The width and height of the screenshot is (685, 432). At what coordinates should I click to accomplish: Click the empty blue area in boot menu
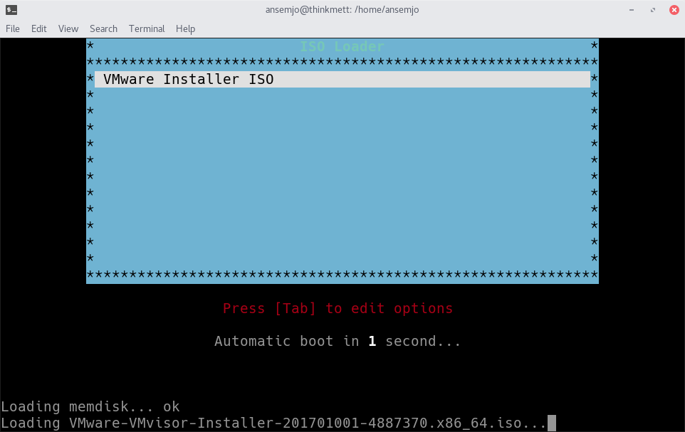pyautogui.click(x=342, y=178)
